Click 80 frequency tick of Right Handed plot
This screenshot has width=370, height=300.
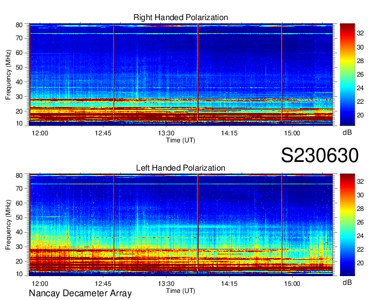(19, 25)
